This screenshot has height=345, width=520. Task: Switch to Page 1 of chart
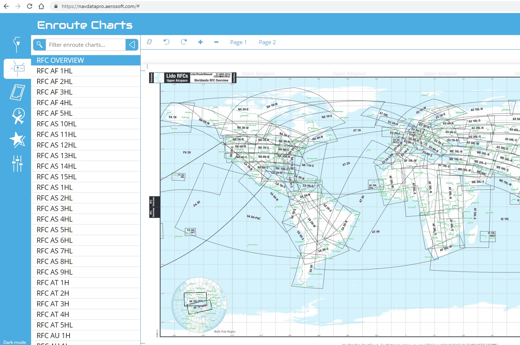[238, 42]
